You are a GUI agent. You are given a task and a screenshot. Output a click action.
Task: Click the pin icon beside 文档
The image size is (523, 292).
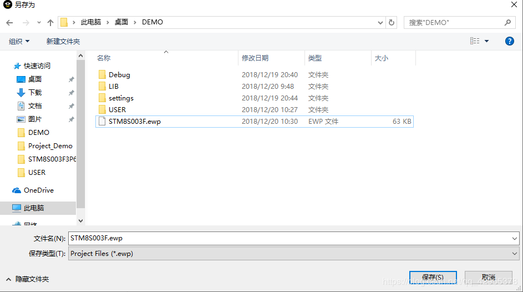pos(71,106)
